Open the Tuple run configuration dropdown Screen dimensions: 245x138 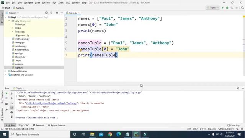(212, 8)
